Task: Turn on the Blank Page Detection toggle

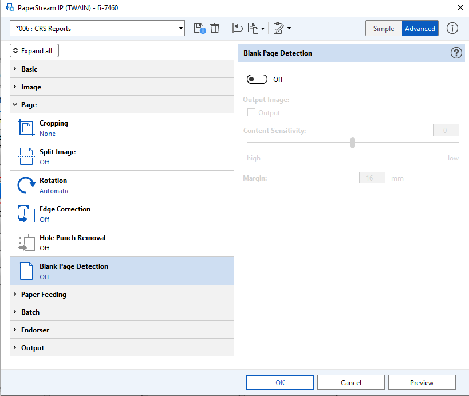Action: pos(257,80)
